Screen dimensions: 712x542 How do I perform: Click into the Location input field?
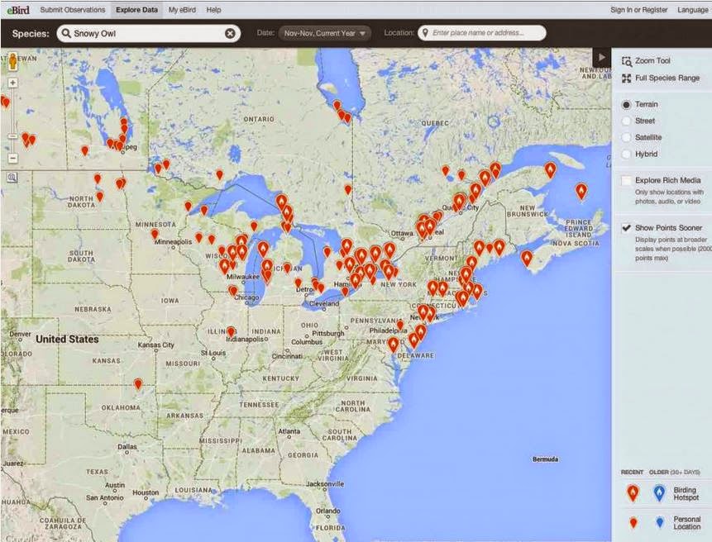click(x=482, y=33)
